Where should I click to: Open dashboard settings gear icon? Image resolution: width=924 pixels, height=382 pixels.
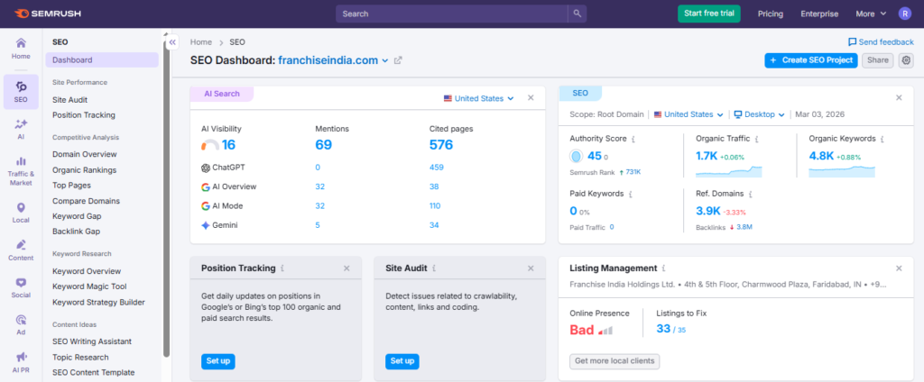906,60
